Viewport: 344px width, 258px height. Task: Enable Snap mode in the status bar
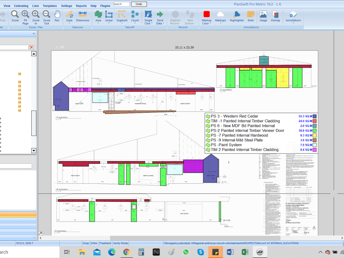pyautogui.click(x=86, y=243)
